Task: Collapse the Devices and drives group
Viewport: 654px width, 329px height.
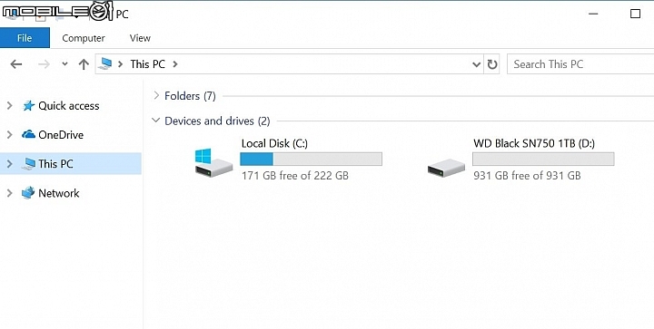Action: (156, 121)
